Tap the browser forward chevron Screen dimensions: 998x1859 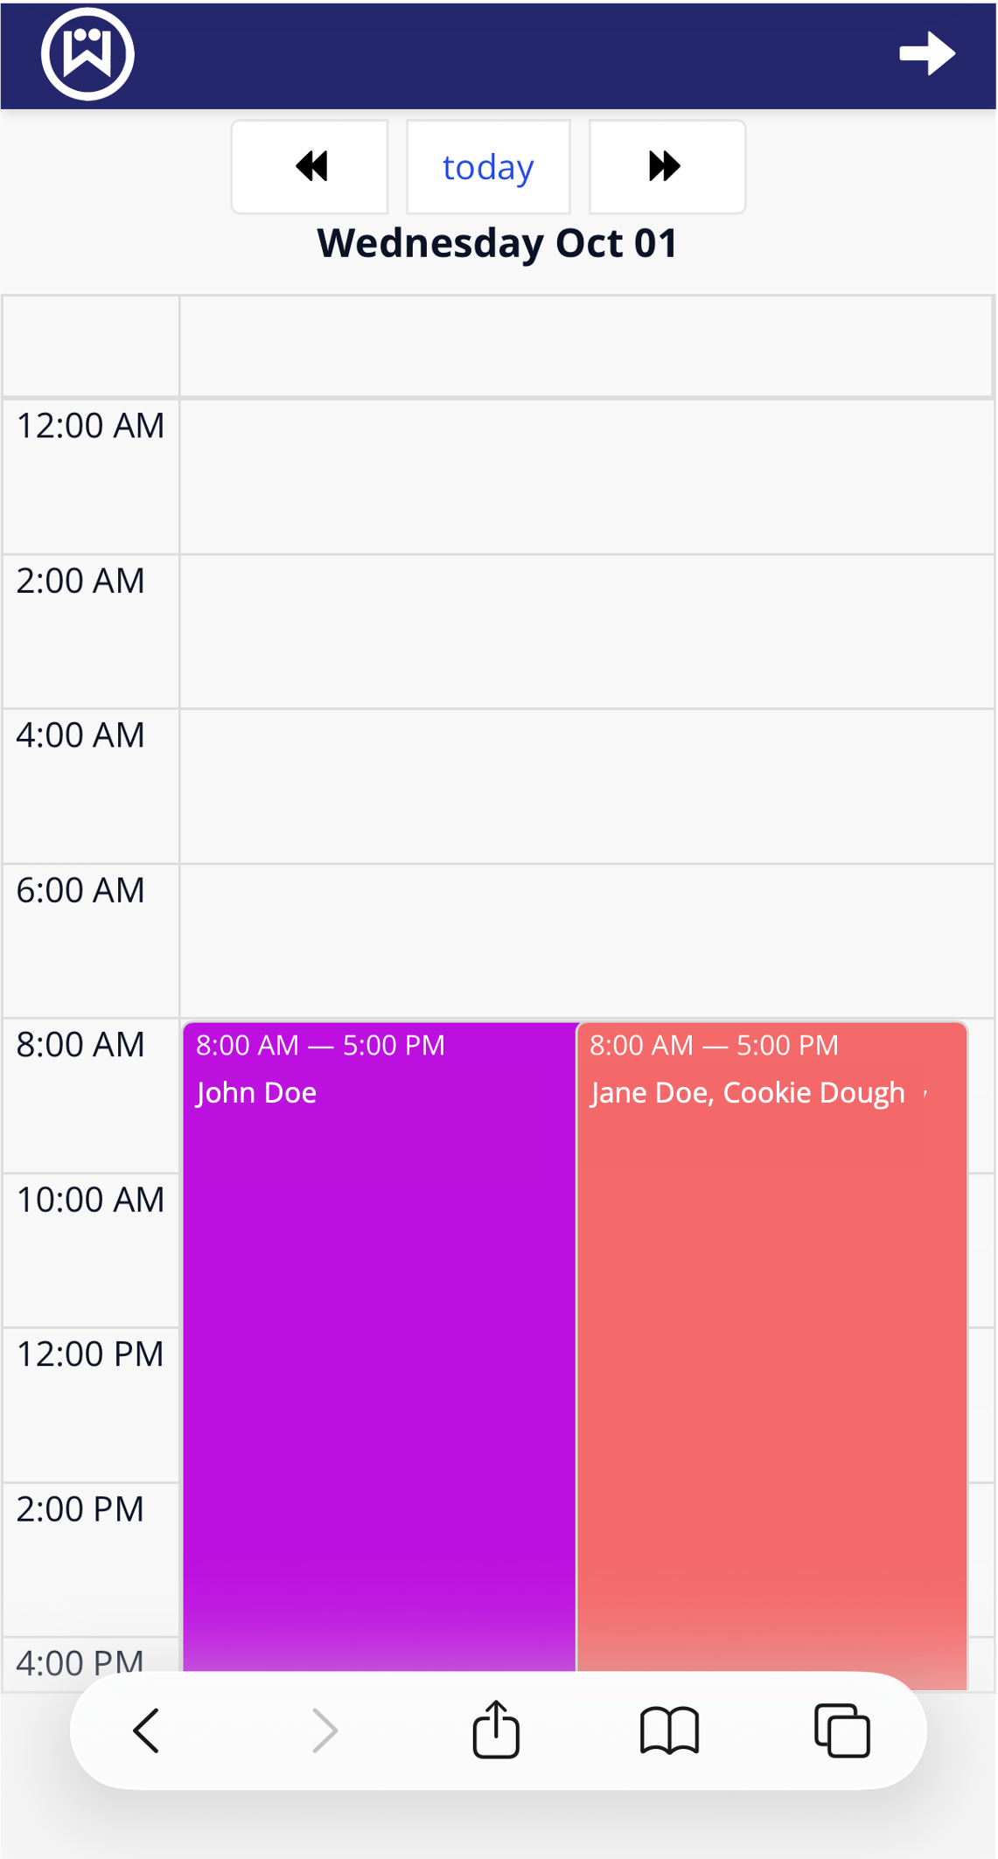pos(325,1730)
